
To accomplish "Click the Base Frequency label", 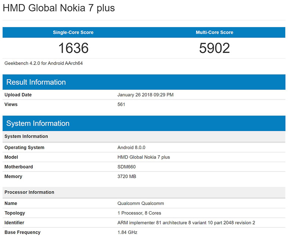I will pos(22,232).
